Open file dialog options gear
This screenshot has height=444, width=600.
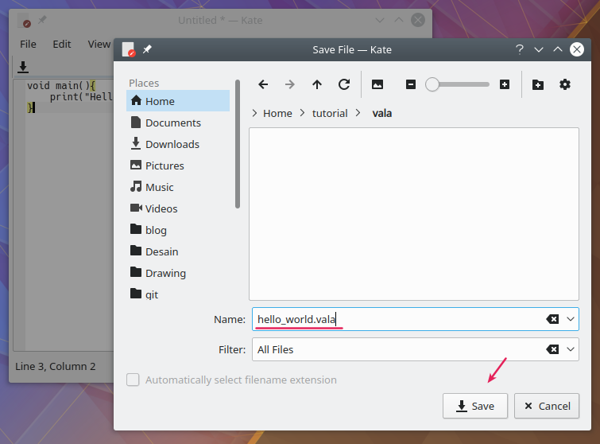565,84
